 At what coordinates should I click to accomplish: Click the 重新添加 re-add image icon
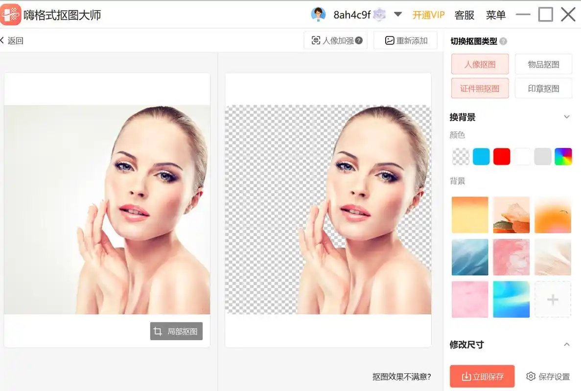[389, 40]
